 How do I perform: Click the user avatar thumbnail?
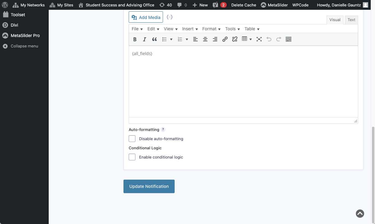366,5
